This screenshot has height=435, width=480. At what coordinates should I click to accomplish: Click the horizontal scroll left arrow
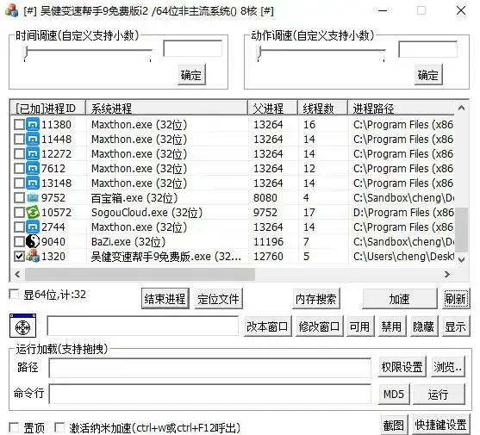[18, 274]
